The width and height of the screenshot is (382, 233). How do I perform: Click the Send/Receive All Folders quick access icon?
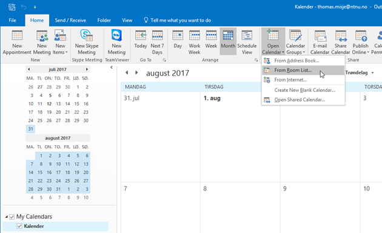(12, 7)
